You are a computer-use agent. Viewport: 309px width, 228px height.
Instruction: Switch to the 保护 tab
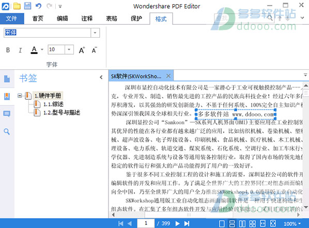coord(136,19)
